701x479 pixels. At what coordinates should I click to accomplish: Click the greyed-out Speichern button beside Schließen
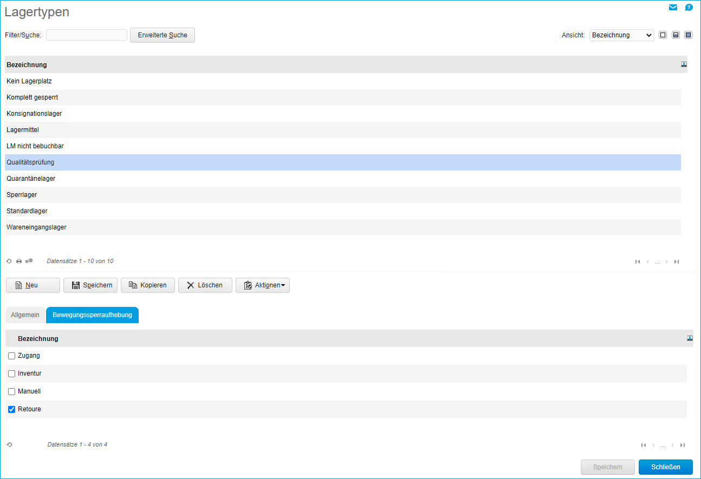608,467
